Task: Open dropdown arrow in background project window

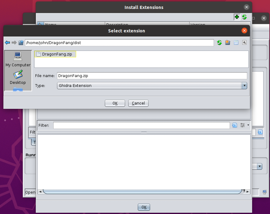Action: 260,167
